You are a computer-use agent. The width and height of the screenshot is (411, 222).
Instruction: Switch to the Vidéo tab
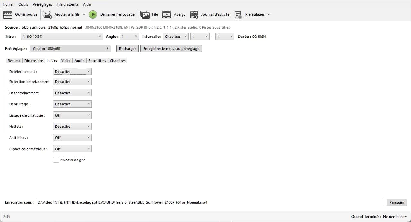click(x=66, y=61)
